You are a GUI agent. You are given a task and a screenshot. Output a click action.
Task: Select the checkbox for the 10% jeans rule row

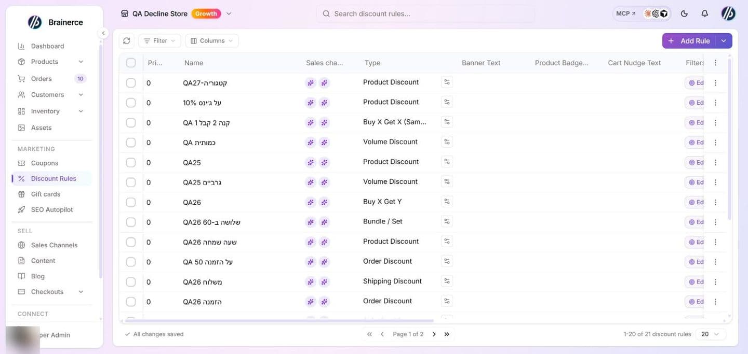point(131,103)
